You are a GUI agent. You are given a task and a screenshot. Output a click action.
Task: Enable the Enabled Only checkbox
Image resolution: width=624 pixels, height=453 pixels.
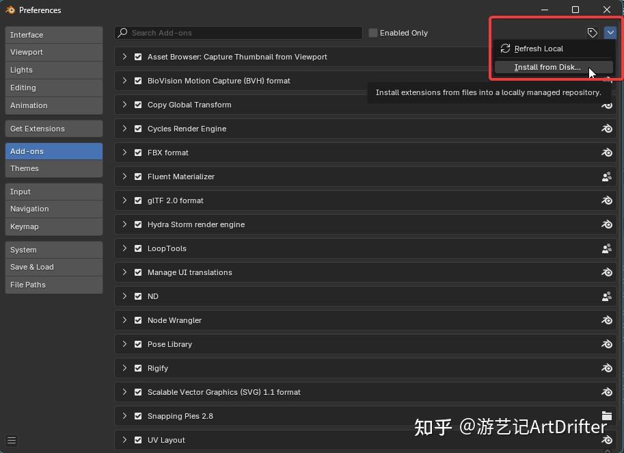pyautogui.click(x=372, y=32)
